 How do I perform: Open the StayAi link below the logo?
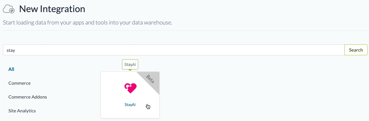coord(130,105)
